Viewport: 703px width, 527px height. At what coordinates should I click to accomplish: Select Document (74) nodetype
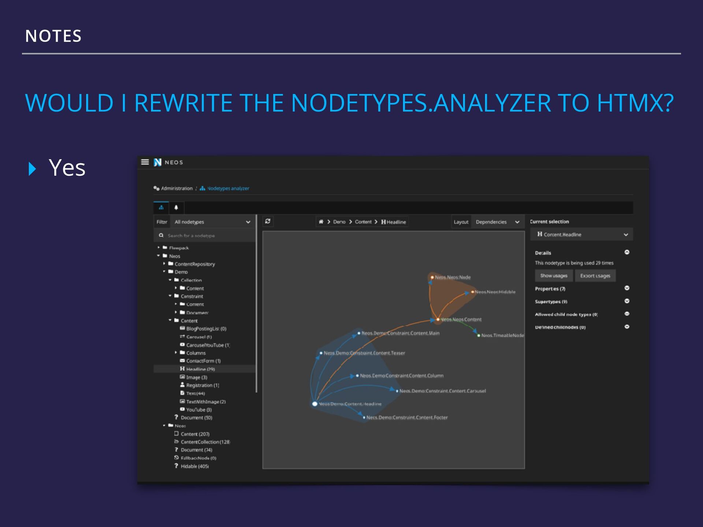click(x=194, y=450)
